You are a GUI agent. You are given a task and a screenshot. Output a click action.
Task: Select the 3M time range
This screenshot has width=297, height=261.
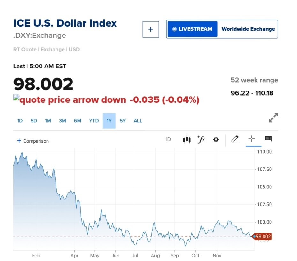(63, 121)
